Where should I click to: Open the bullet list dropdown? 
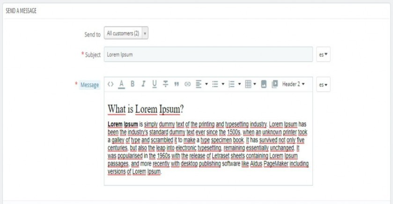[x=218, y=84]
